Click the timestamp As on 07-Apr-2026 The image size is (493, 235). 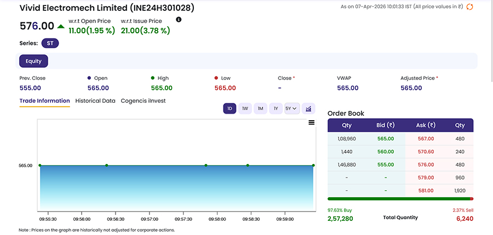tap(402, 7)
